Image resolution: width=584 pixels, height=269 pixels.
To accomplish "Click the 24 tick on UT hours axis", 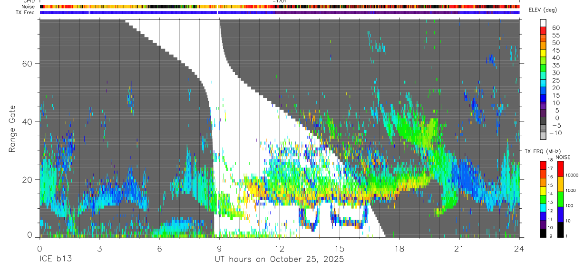I will (x=519, y=248).
